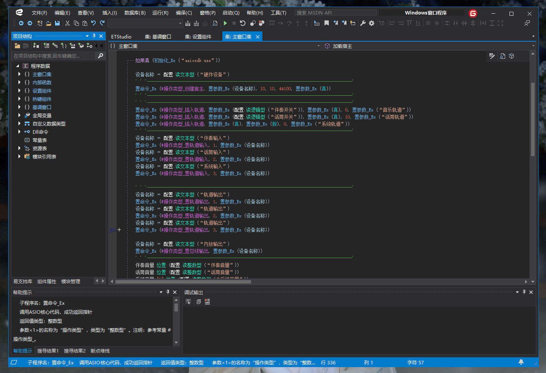Click the breakpoint circle icon in toolbar
The width and height of the screenshot is (546, 373).
pos(253,24)
